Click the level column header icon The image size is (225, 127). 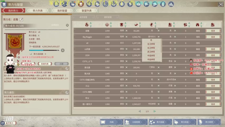(x=107, y=25)
